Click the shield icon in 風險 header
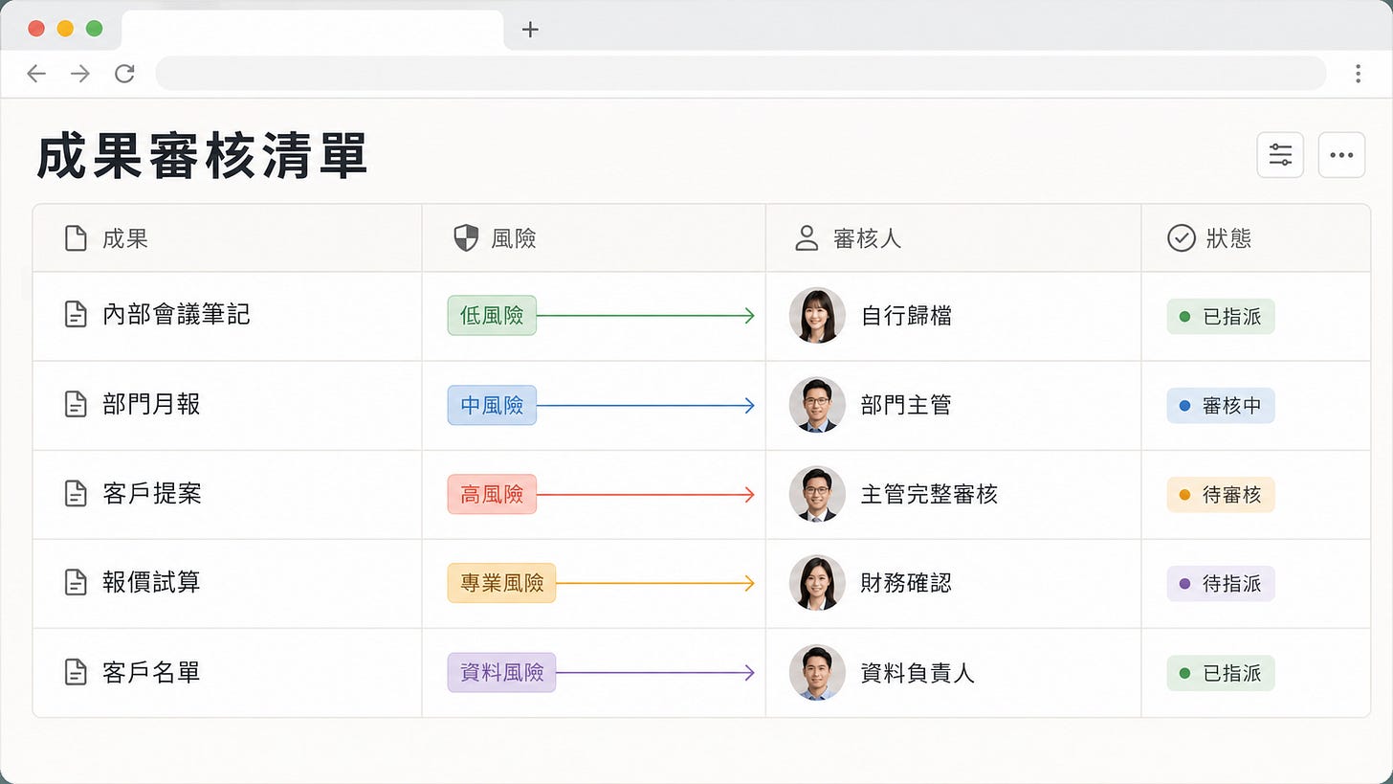1393x784 pixels. [x=466, y=238]
